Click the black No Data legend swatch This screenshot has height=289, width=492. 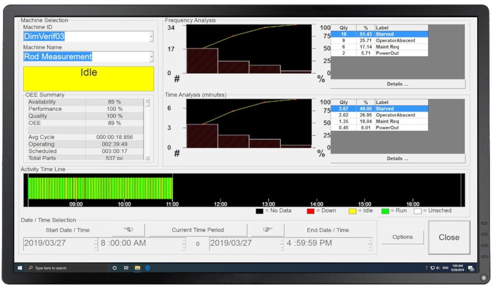(x=259, y=211)
